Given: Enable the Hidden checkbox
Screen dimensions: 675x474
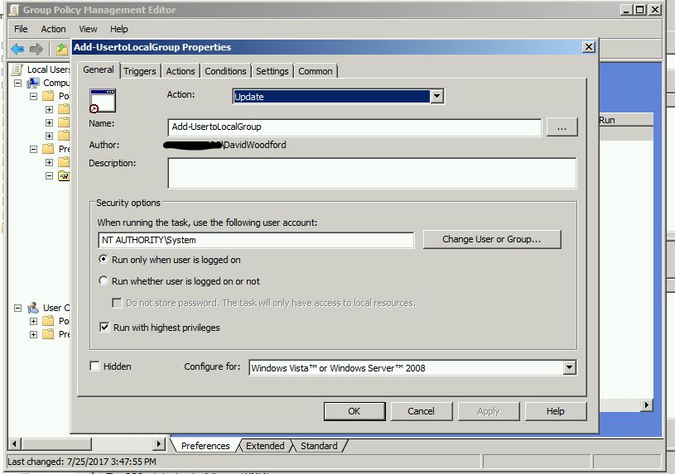Looking at the screenshot, I should coord(94,366).
